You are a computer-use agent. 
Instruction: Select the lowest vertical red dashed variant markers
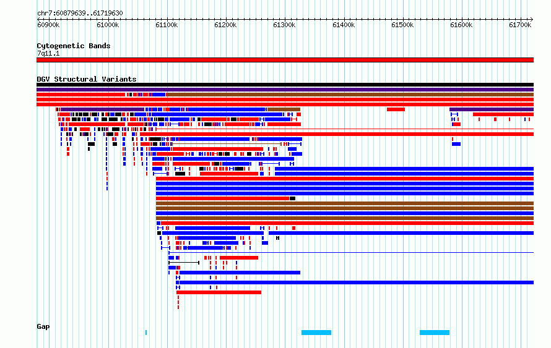[178, 302]
